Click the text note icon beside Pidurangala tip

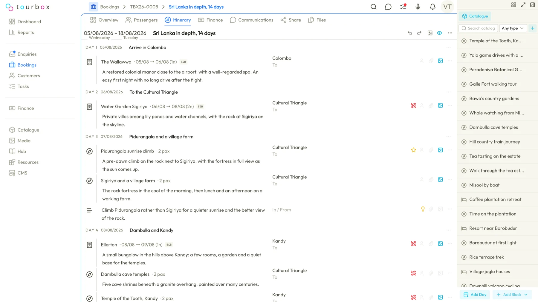tap(89, 210)
